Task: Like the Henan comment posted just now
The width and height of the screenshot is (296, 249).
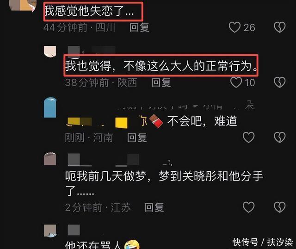Action: pyautogui.click(x=249, y=137)
